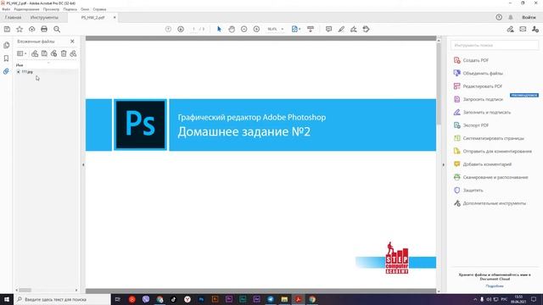Viewport: 543px width, 305px height.
Task: Click the scrolling mode toolbar icon
Action: pyautogui.click(x=311, y=29)
